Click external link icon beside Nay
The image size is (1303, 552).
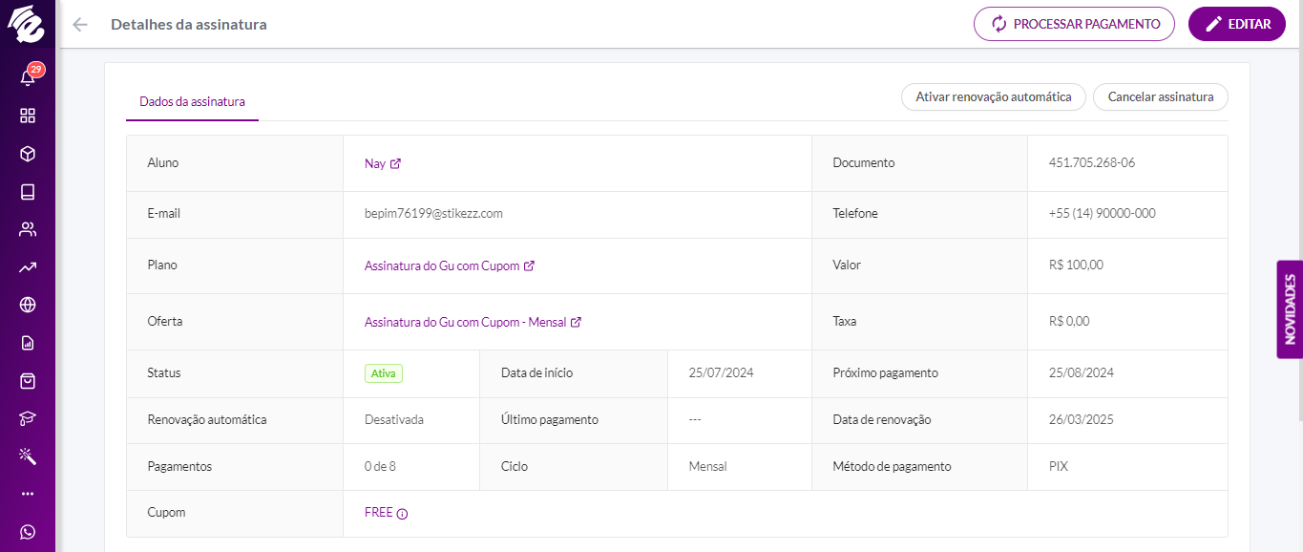click(396, 163)
